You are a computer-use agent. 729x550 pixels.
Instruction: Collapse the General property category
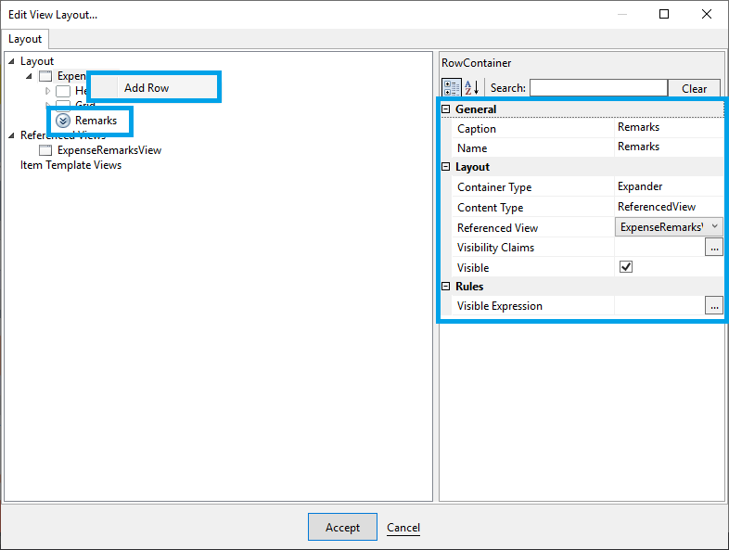pos(445,109)
